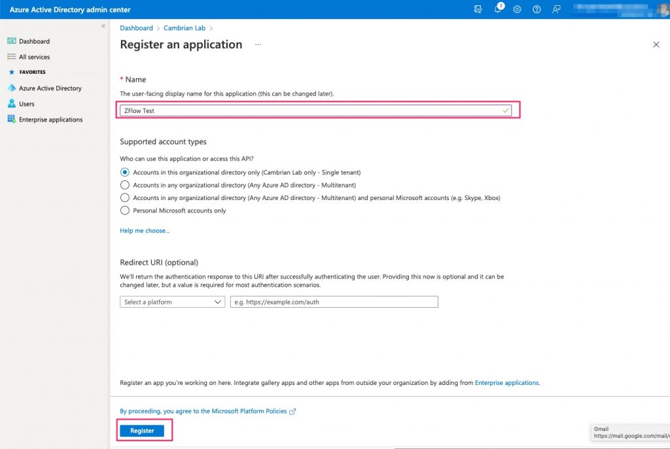
Task: Open the Enterprise applications inline link
Action: [x=507, y=383]
